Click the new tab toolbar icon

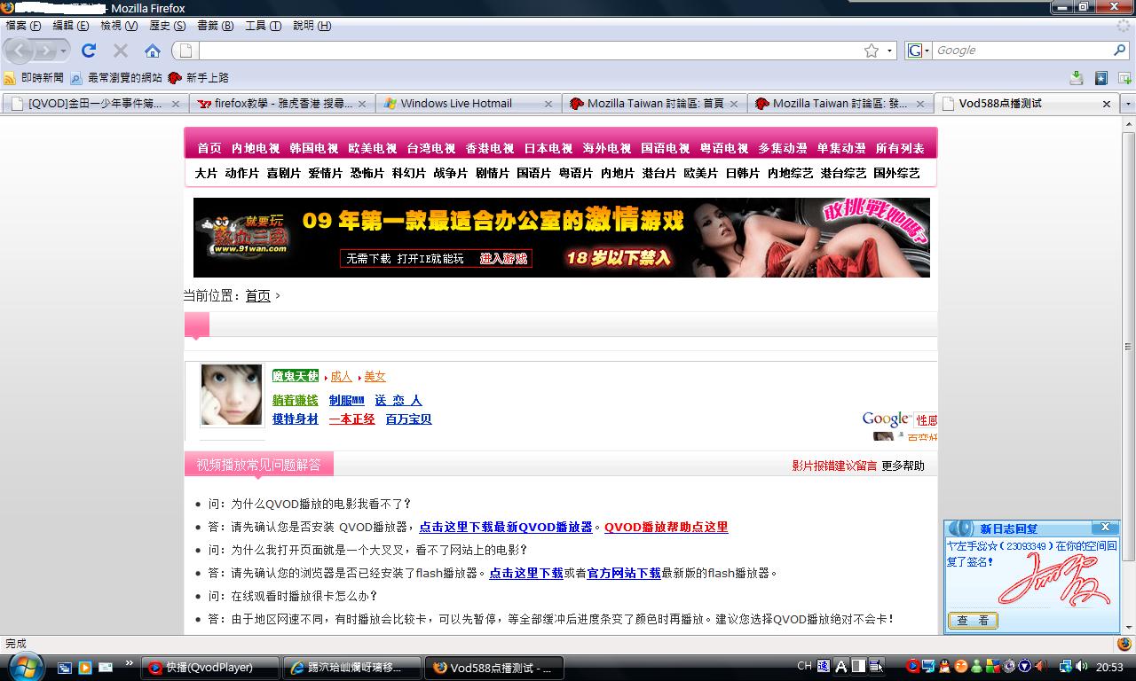tap(1124, 78)
